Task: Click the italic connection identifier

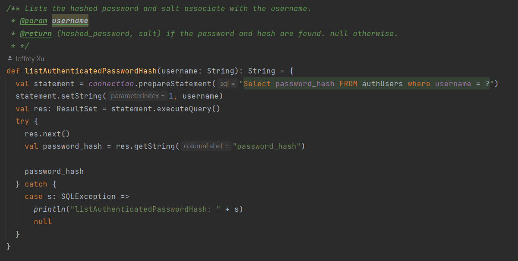Action: click(x=111, y=84)
